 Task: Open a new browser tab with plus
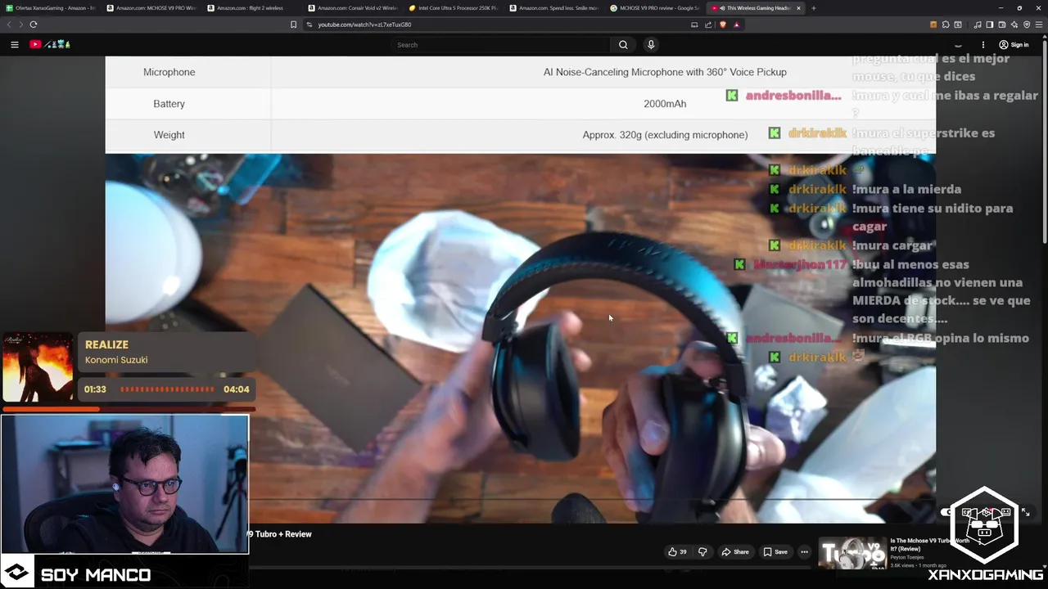point(813,8)
